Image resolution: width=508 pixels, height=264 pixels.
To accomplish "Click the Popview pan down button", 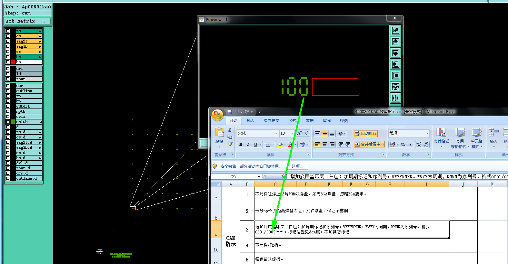I will [395, 53].
